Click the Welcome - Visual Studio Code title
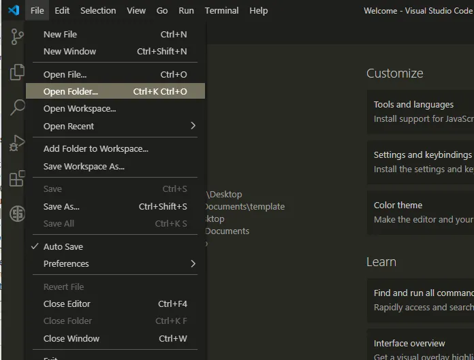Image resolution: width=474 pixels, height=360 pixels. pyautogui.click(x=418, y=11)
